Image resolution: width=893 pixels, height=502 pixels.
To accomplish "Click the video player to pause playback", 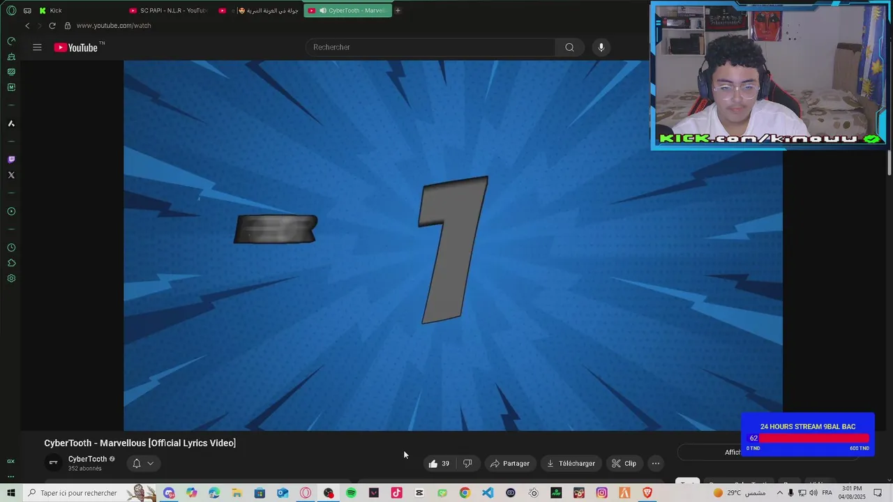I will pos(453,245).
